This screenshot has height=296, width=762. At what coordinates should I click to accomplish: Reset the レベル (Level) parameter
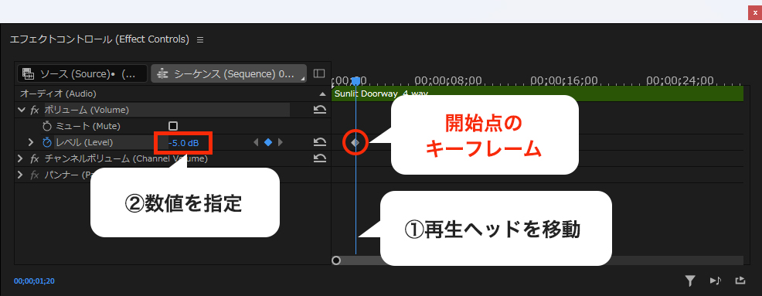pyautogui.click(x=320, y=142)
